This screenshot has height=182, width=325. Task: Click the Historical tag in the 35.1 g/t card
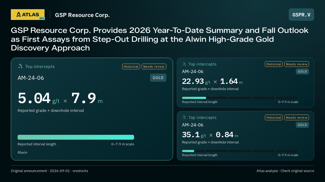(274, 117)
